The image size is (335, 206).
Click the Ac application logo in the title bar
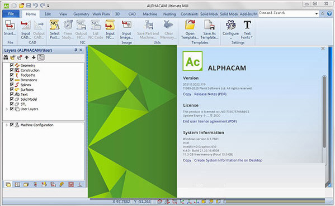[6, 6]
